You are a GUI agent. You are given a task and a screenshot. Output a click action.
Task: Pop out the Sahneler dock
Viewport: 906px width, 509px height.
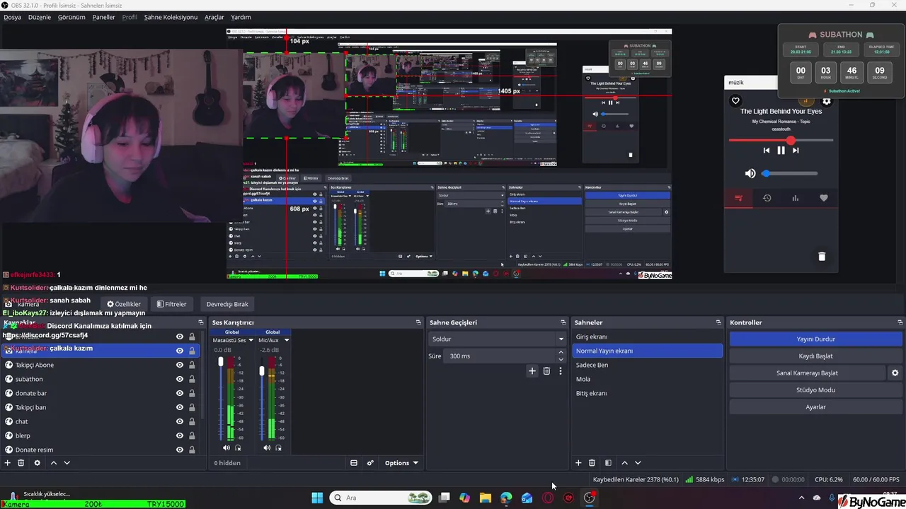(x=720, y=322)
